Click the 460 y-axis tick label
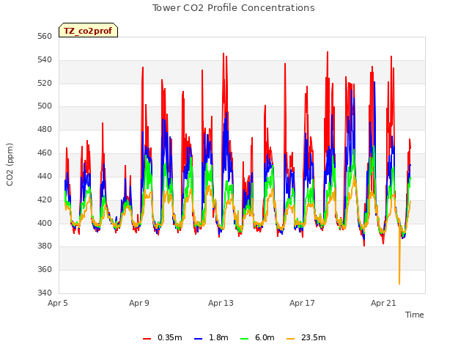The width and height of the screenshot is (469, 352). 45,153
